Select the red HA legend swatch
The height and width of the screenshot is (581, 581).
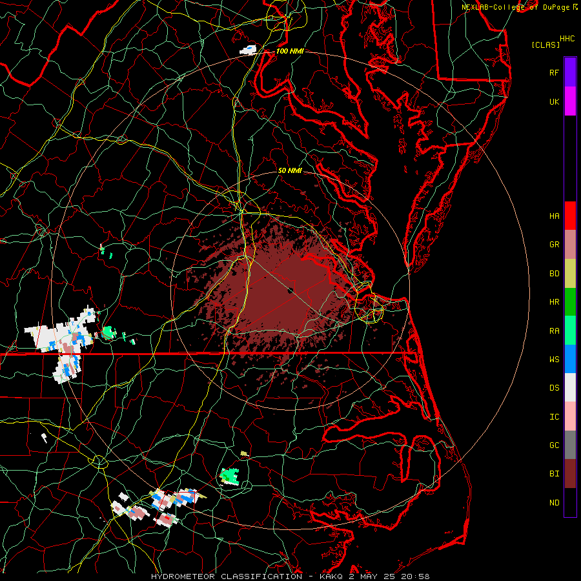pos(570,216)
